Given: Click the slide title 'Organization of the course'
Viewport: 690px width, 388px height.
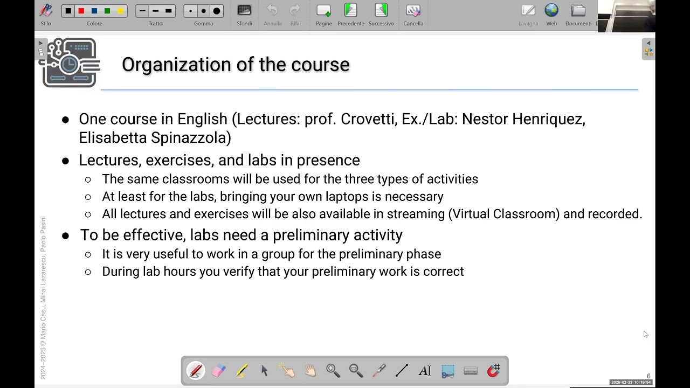Looking at the screenshot, I should [x=236, y=65].
